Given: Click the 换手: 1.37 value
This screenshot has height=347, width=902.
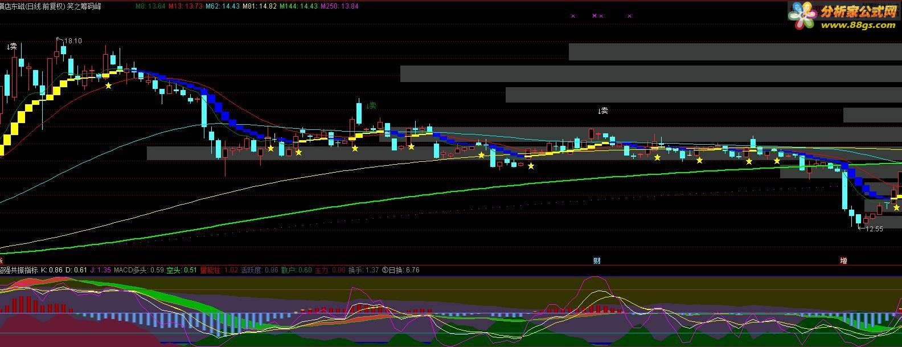Looking at the screenshot, I should (363, 270).
